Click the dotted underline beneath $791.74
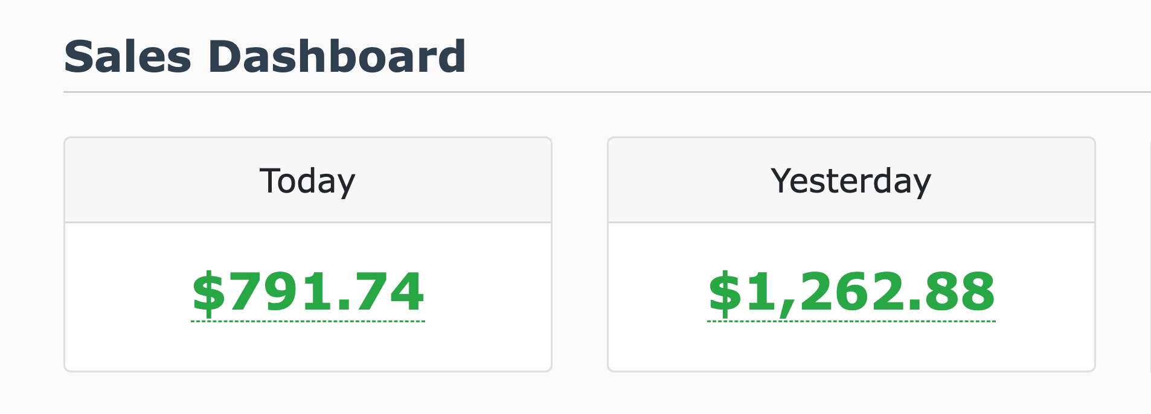This screenshot has width=1151, height=414. [308, 322]
